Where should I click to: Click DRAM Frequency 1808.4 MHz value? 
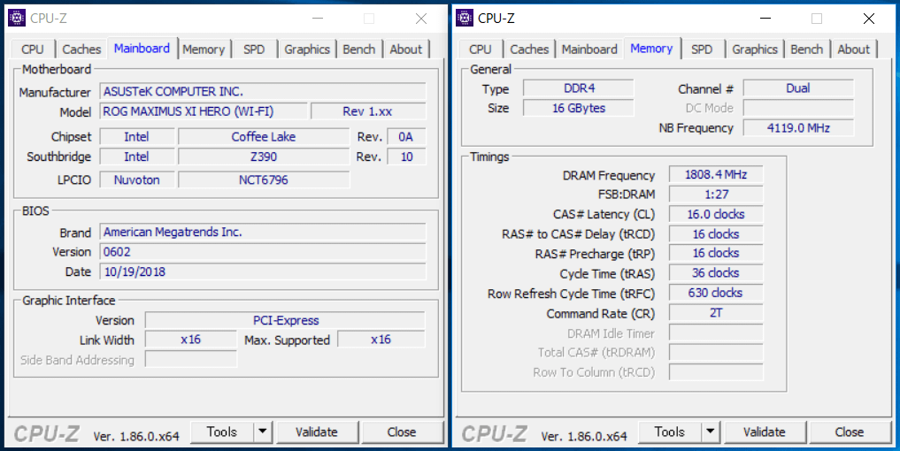point(716,174)
